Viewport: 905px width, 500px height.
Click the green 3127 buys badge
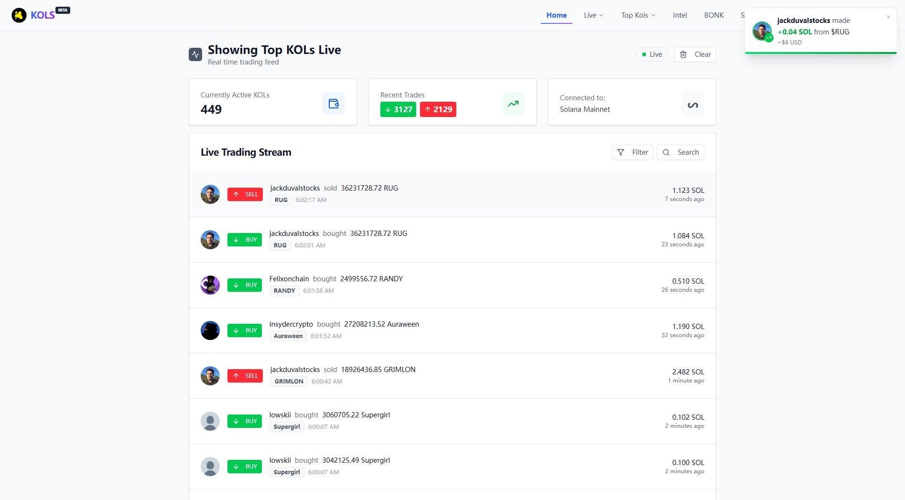398,109
